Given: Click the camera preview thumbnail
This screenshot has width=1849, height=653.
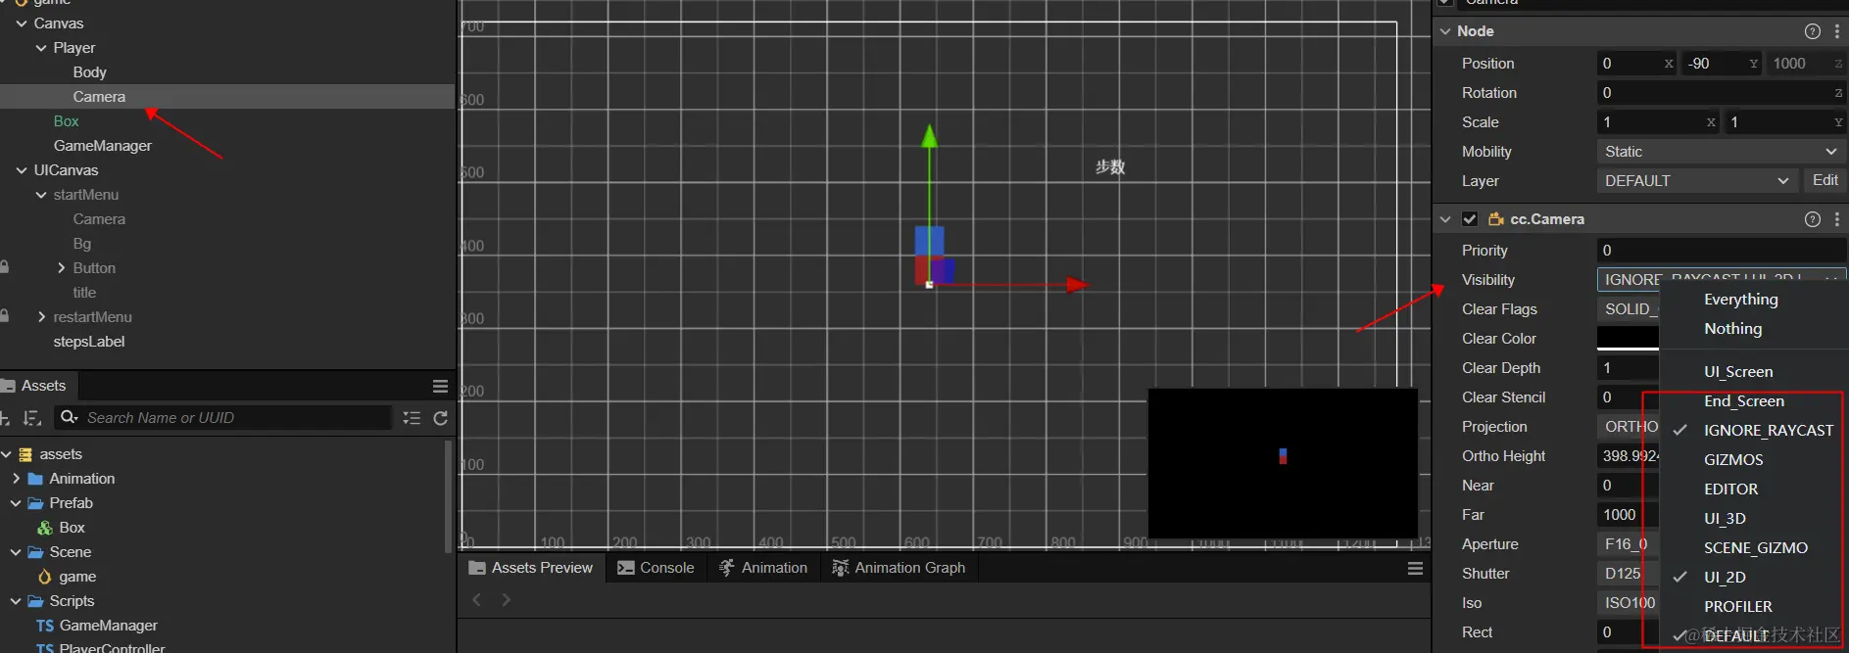Looking at the screenshot, I should (x=1283, y=463).
